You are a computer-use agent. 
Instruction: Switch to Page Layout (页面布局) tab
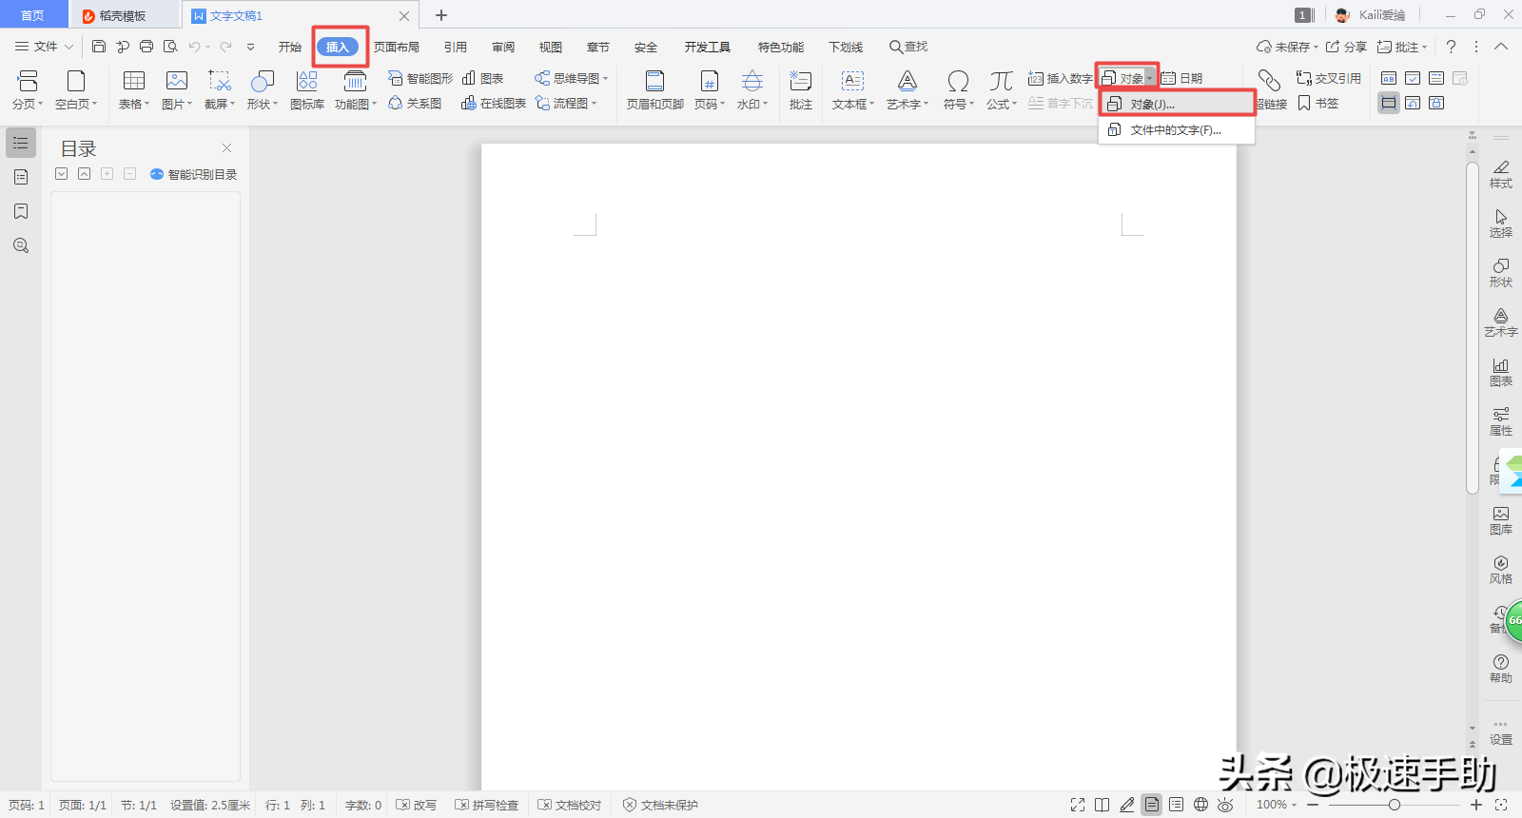click(397, 47)
